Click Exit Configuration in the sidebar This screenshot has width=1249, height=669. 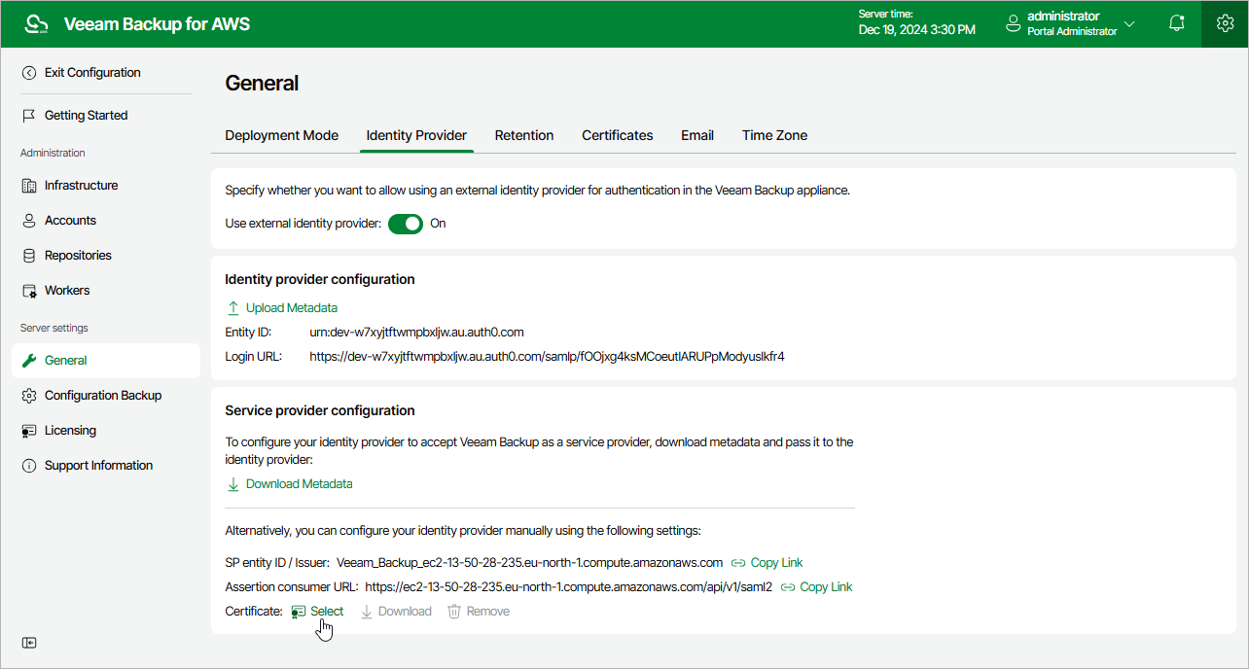pyautogui.click(x=91, y=72)
